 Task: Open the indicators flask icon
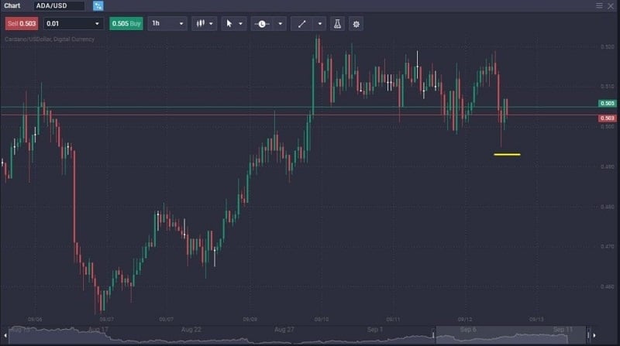click(337, 24)
